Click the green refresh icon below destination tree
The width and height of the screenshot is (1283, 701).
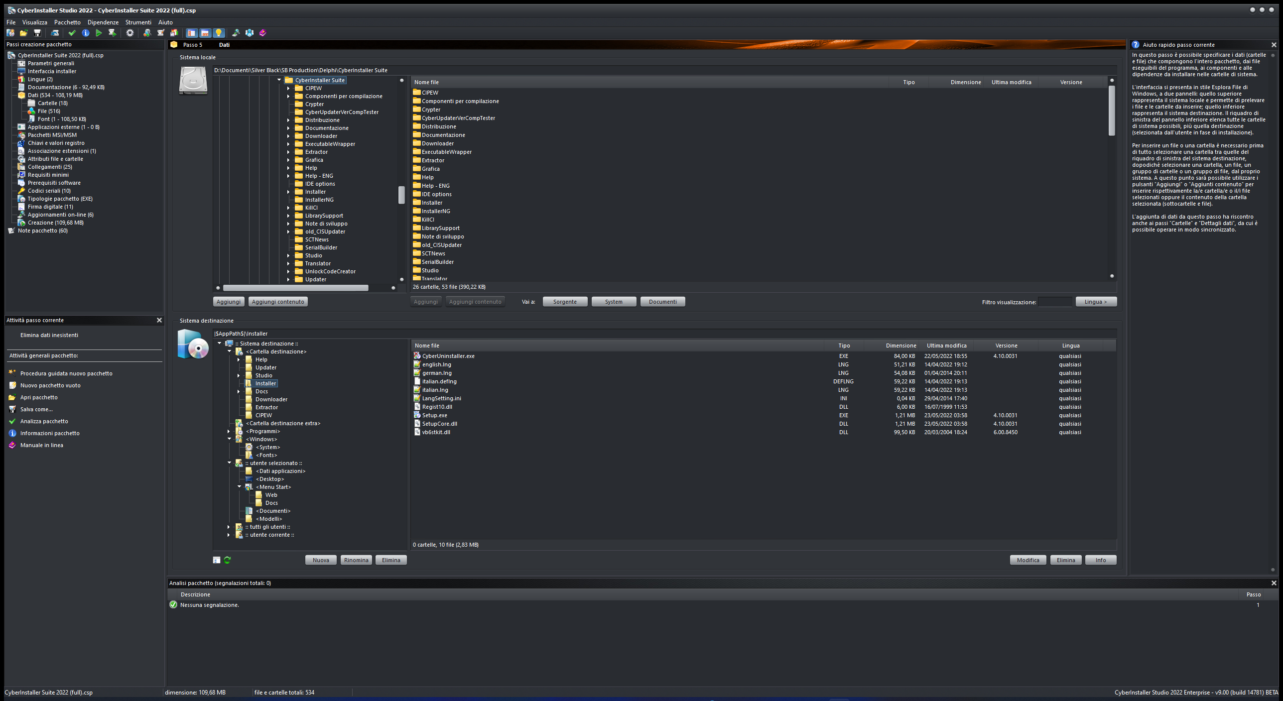coord(228,560)
